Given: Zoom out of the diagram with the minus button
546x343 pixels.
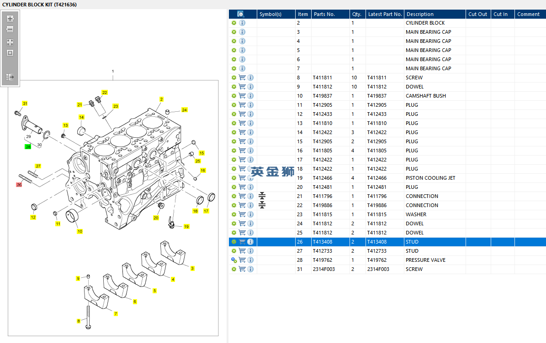Looking at the screenshot, I should tap(10, 29).
